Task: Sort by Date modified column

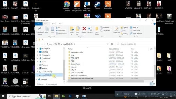Action: pos(114,49)
